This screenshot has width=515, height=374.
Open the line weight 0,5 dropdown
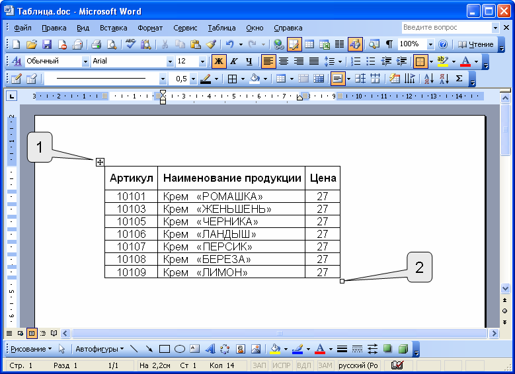coord(193,79)
